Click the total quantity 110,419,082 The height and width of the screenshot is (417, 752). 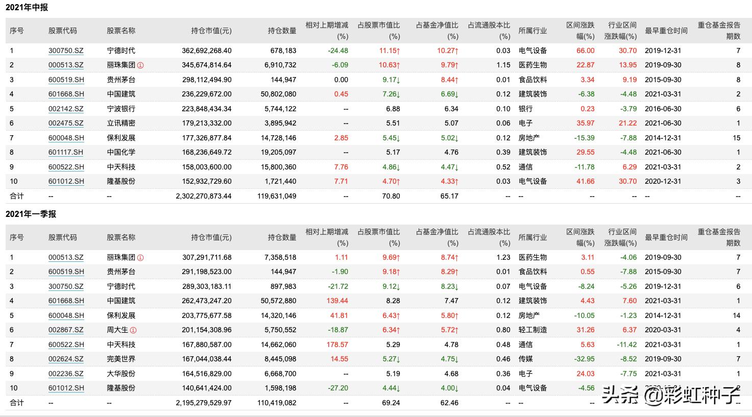(277, 403)
